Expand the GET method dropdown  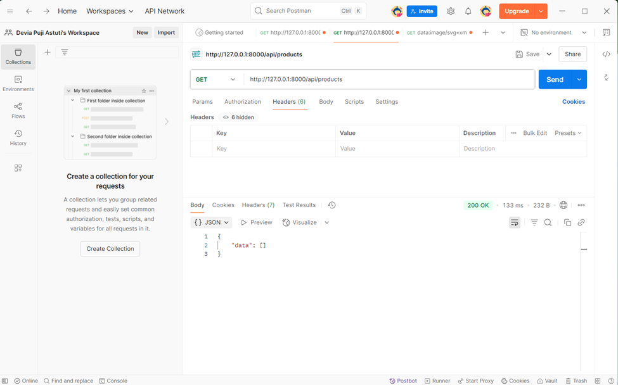point(216,79)
